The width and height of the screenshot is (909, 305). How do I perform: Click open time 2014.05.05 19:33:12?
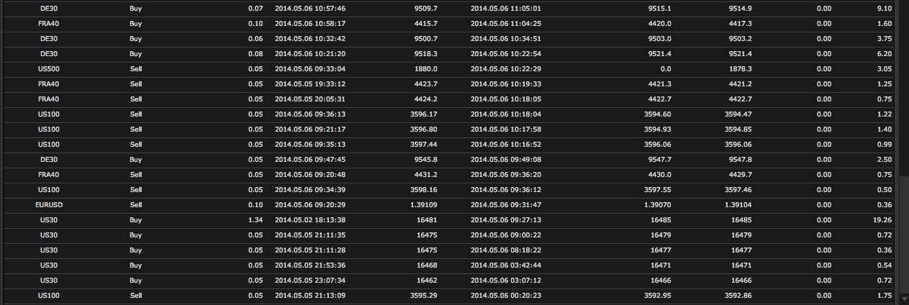tap(310, 84)
